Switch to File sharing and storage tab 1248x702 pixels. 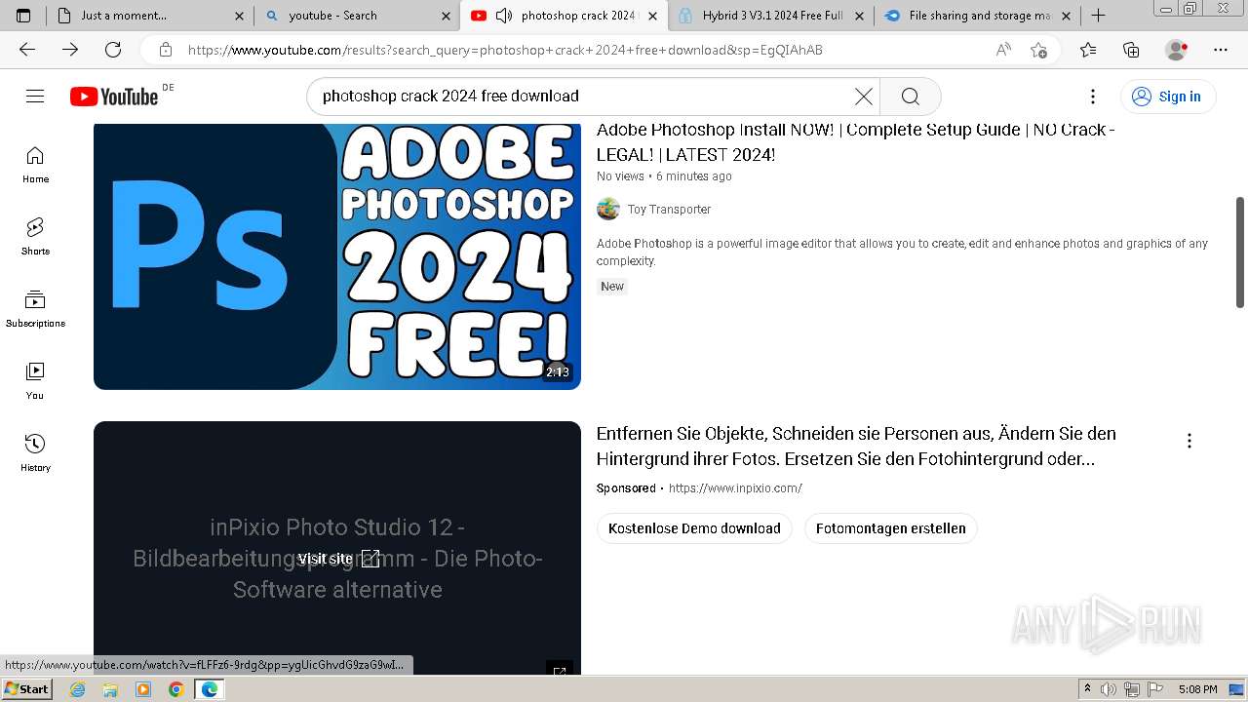coord(976,16)
